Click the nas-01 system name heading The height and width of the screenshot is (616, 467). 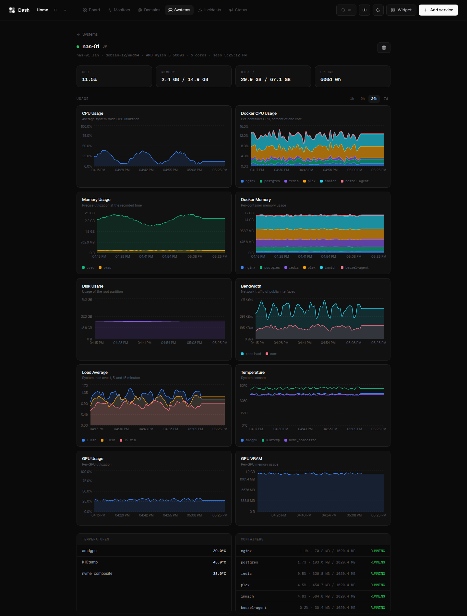click(91, 47)
